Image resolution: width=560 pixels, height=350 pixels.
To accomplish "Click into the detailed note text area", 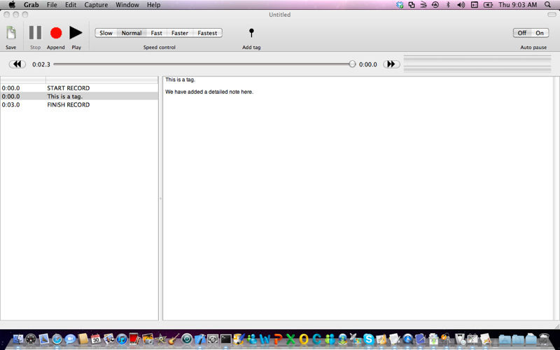I will pos(360,196).
